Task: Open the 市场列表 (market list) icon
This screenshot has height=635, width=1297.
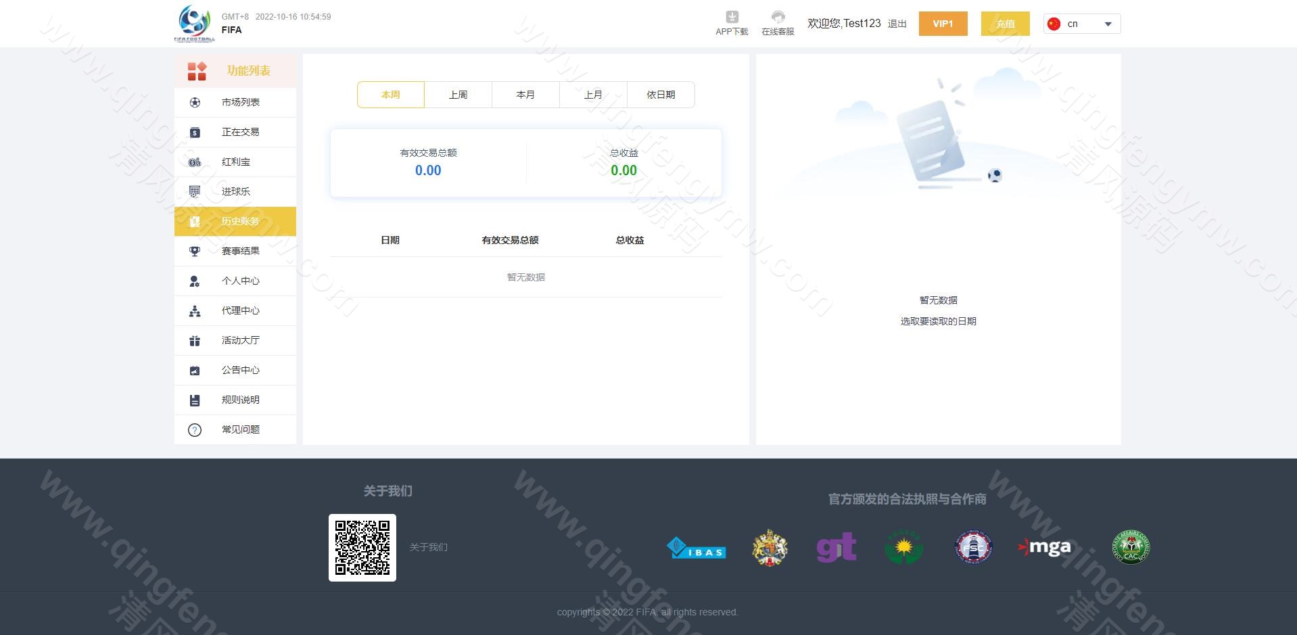Action: coord(195,102)
